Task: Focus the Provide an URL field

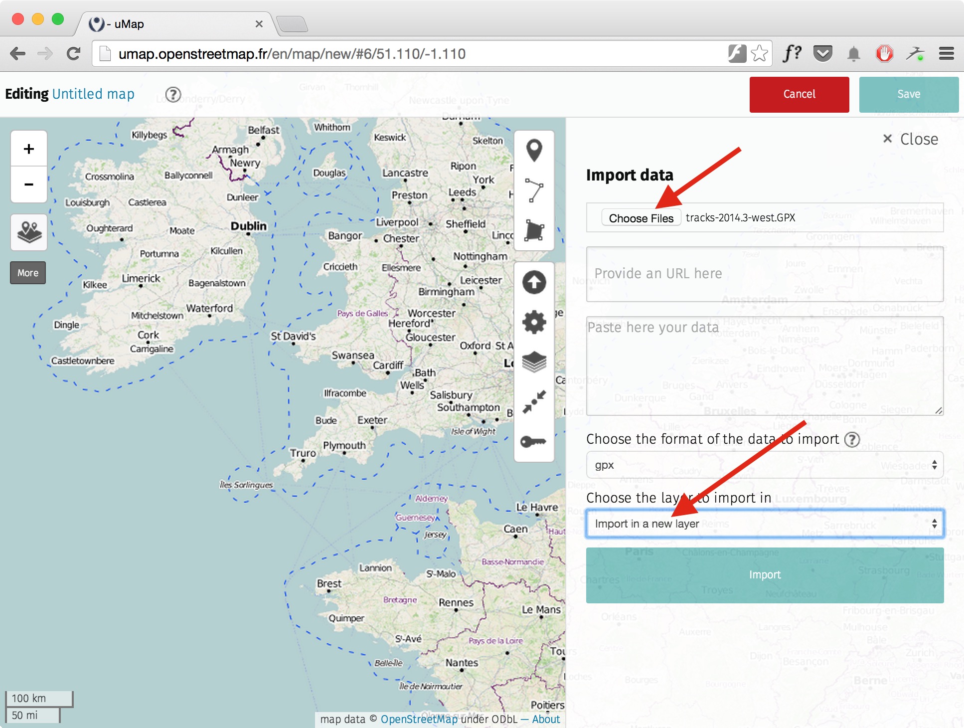Action: (765, 274)
